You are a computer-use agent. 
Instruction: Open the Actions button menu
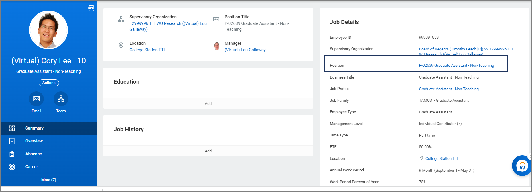pyautogui.click(x=49, y=83)
